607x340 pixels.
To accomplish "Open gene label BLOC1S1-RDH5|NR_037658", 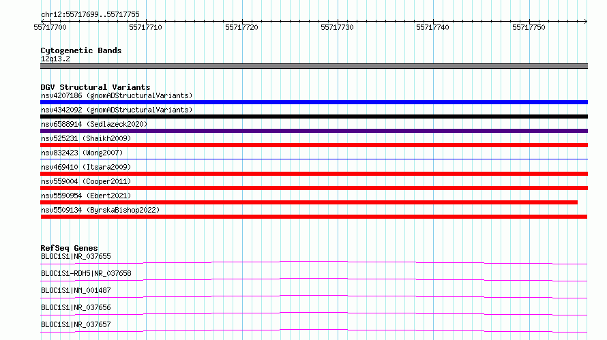I will (86, 273).
